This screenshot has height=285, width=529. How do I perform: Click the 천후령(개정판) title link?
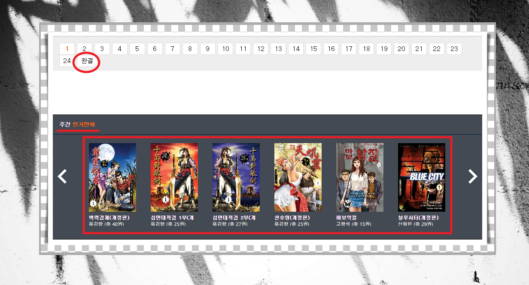coord(292,218)
